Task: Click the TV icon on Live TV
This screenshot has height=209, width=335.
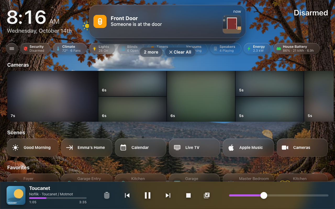Action: pyautogui.click(x=177, y=148)
